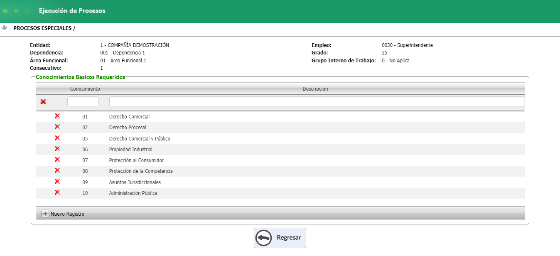The height and width of the screenshot is (256, 560).
Task: Click the Empleo label
Action: click(x=321, y=45)
